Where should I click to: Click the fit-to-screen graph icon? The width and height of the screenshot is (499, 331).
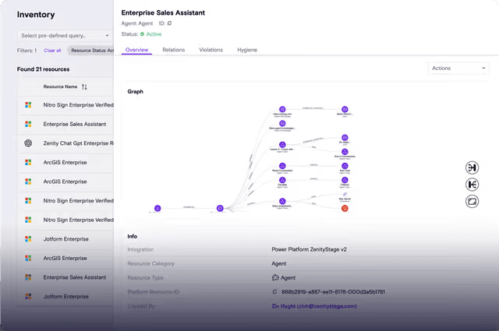[472, 201]
